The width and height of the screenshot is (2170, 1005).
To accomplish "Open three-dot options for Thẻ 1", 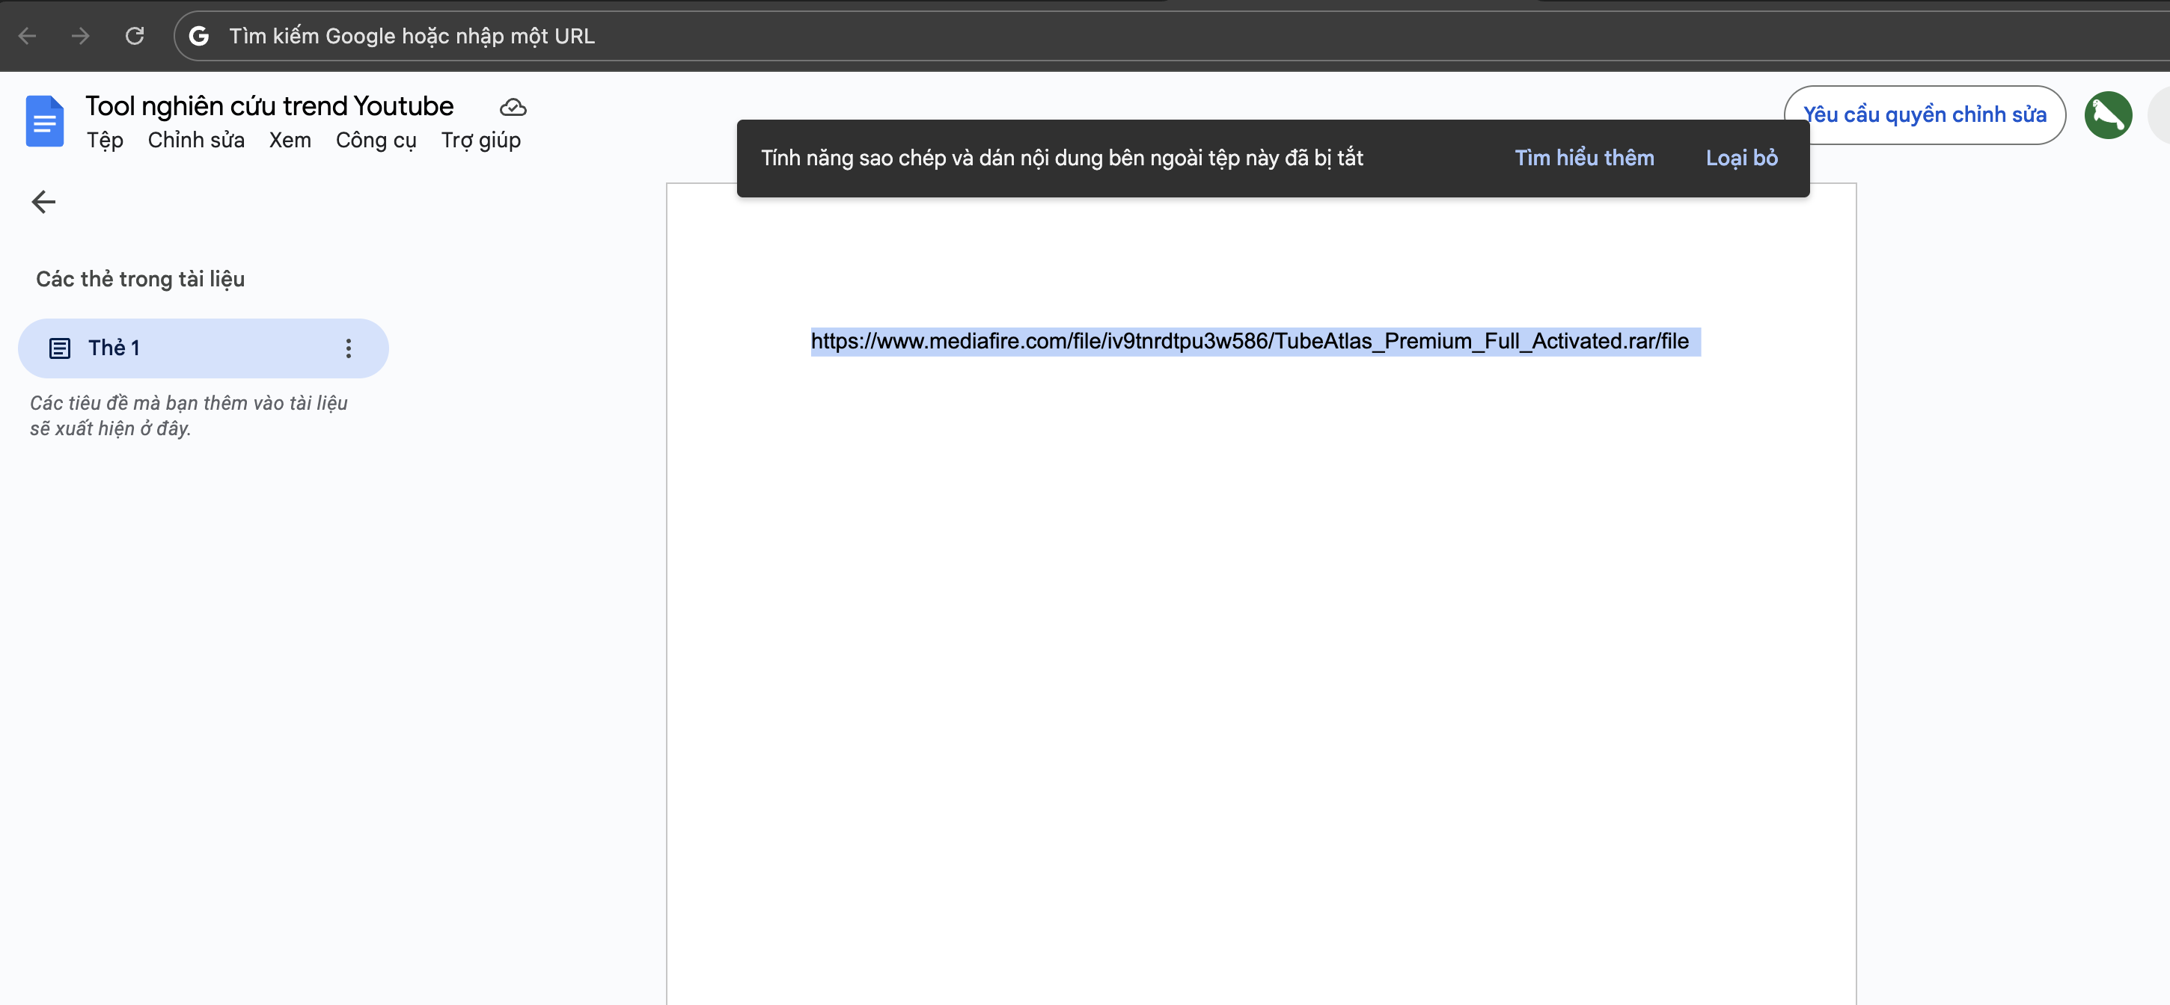I will [x=348, y=348].
